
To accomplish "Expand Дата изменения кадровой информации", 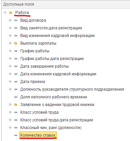I will point(10,74).
